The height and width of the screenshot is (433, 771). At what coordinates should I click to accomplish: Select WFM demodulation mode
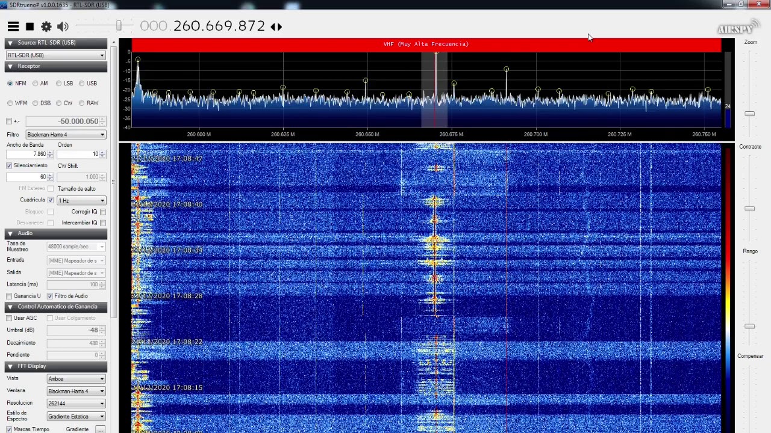coord(10,103)
